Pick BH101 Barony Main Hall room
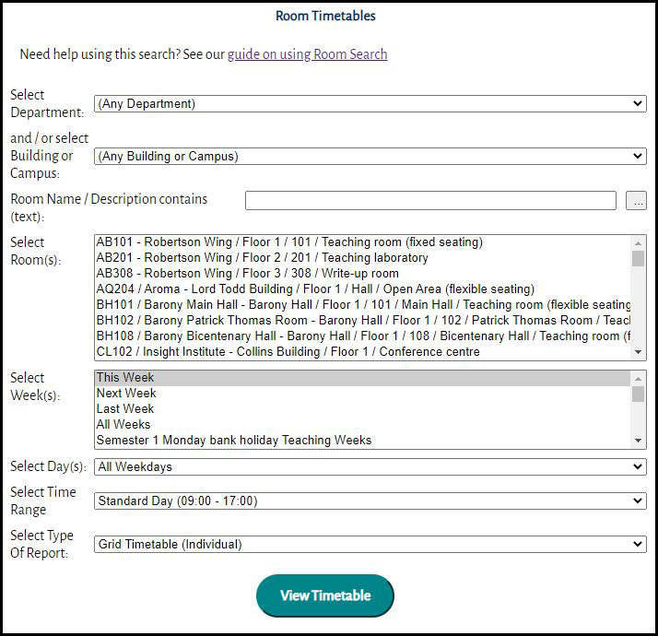658x636 pixels. tap(362, 305)
